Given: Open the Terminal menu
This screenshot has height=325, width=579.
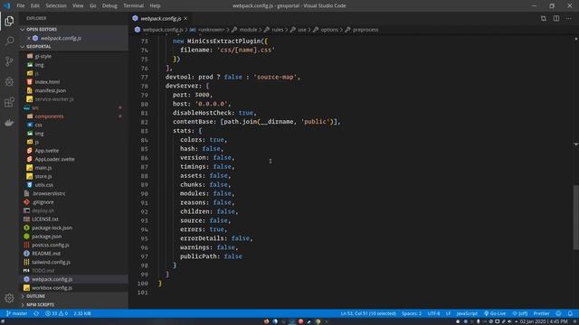Looking at the screenshot, I should (133, 5).
